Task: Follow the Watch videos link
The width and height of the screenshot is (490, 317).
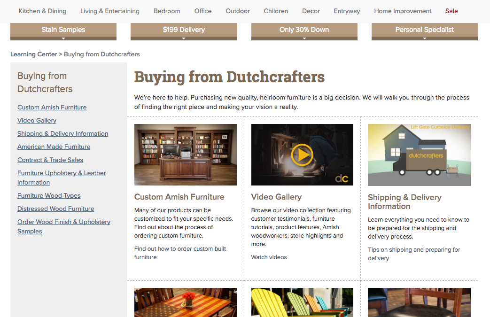Action: [x=269, y=257]
